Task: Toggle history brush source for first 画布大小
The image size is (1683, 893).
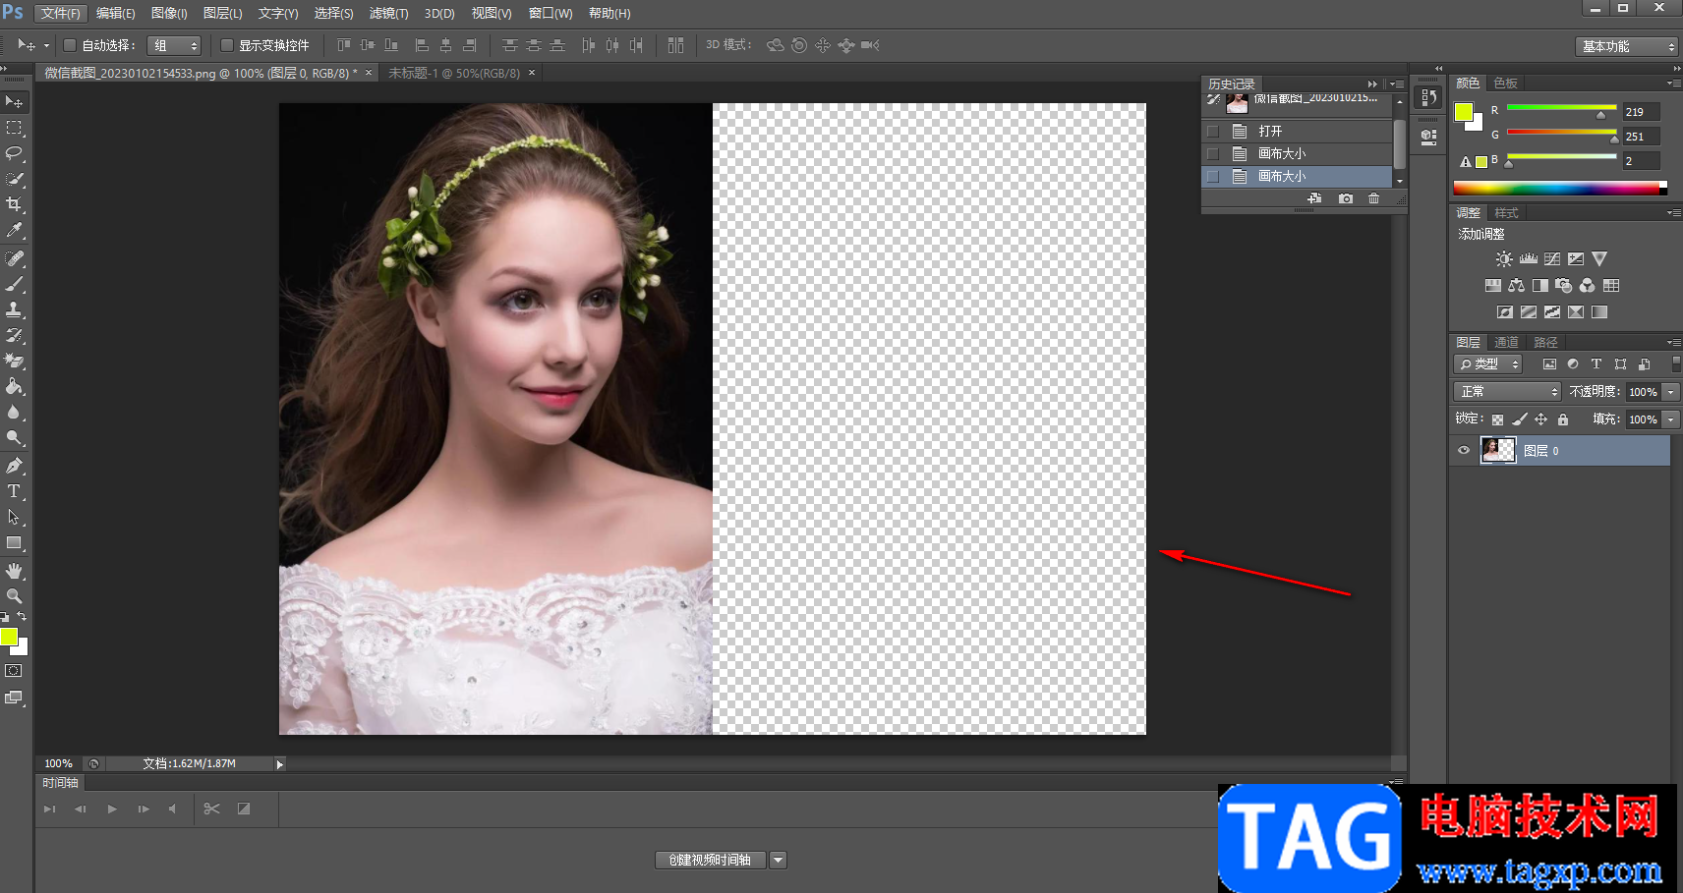Action: pyautogui.click(x=1213, y=153)
